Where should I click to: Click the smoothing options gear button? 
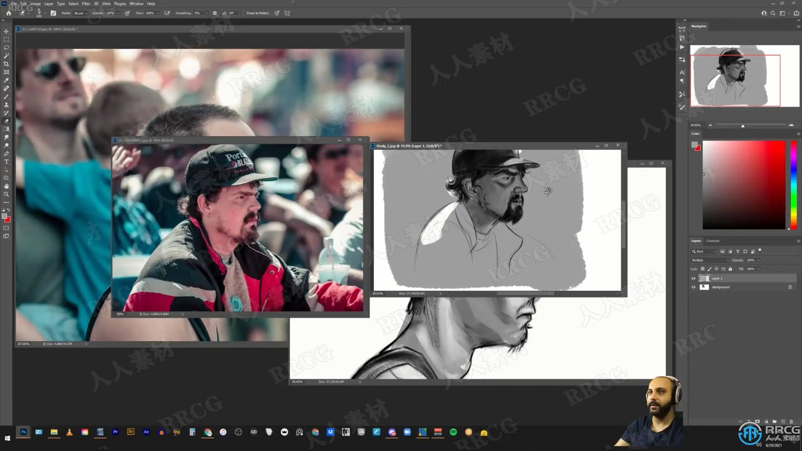click(215, 13)
